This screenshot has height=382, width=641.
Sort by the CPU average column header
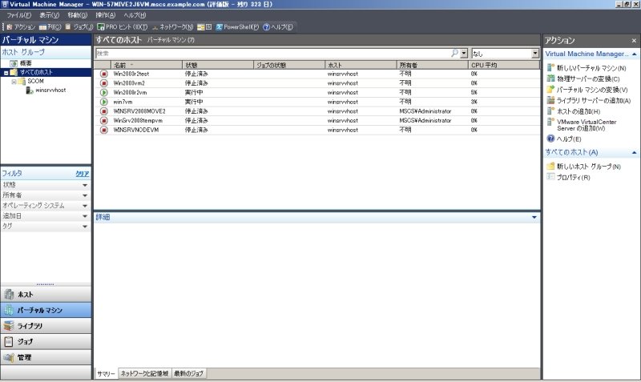point(504,65)
